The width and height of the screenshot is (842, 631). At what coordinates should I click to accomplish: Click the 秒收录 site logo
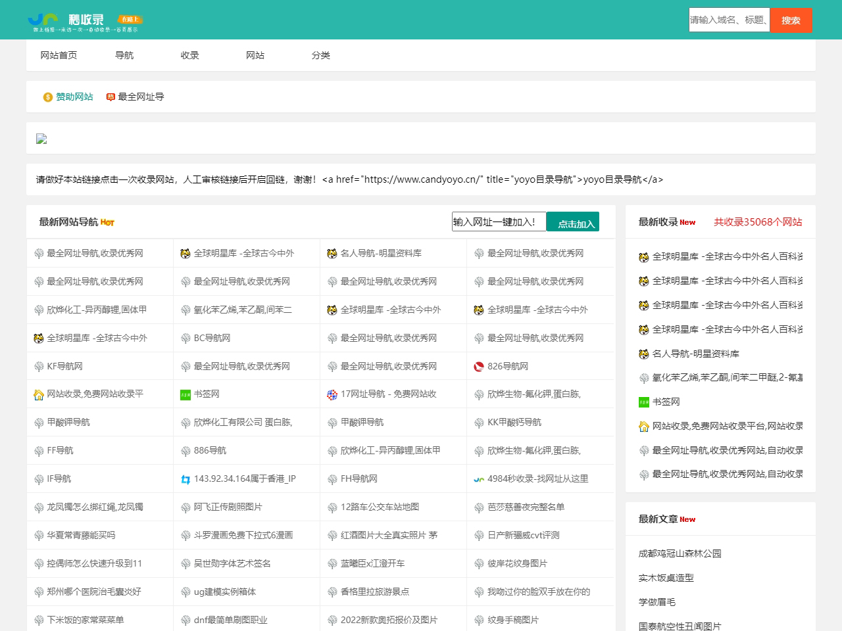tap(84, 20)
